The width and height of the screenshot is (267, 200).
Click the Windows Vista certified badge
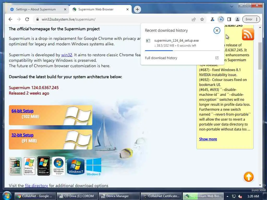coord(58,166)
